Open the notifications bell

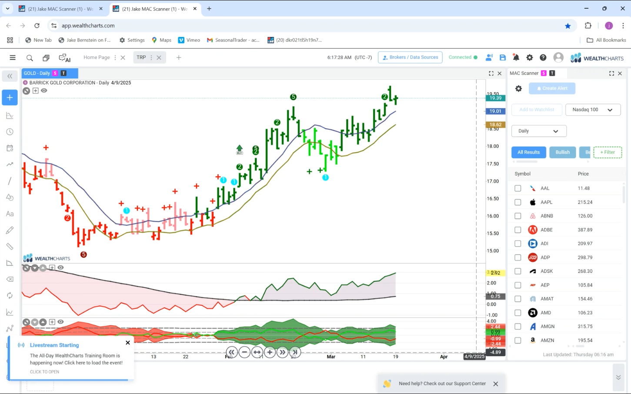(516, 57)
